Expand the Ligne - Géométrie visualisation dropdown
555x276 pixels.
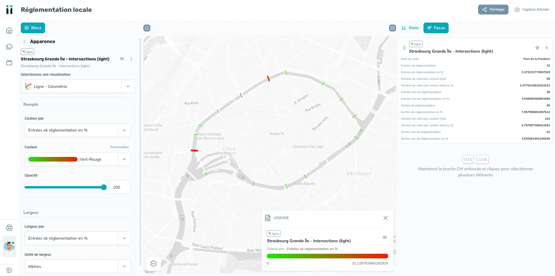click(128, 86)
